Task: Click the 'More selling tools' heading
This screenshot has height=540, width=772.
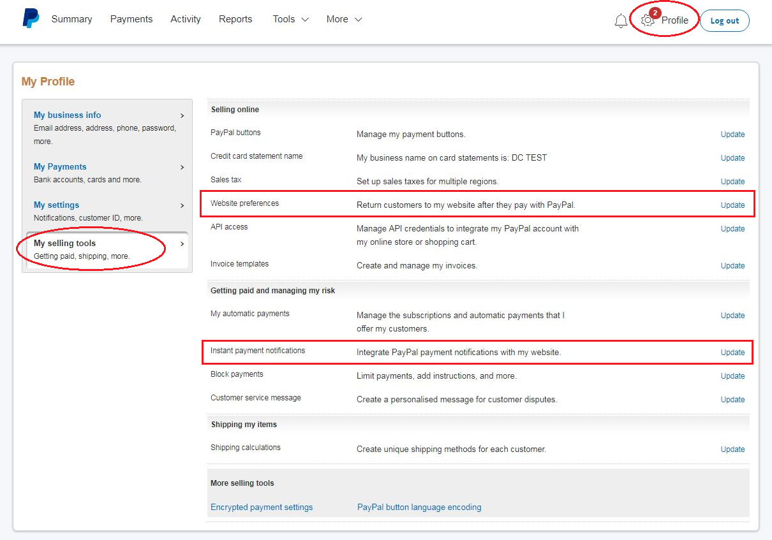Action: click(x=242, y=483)
